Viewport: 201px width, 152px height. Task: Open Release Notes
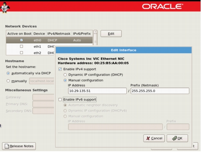click(x=19, y=146)
